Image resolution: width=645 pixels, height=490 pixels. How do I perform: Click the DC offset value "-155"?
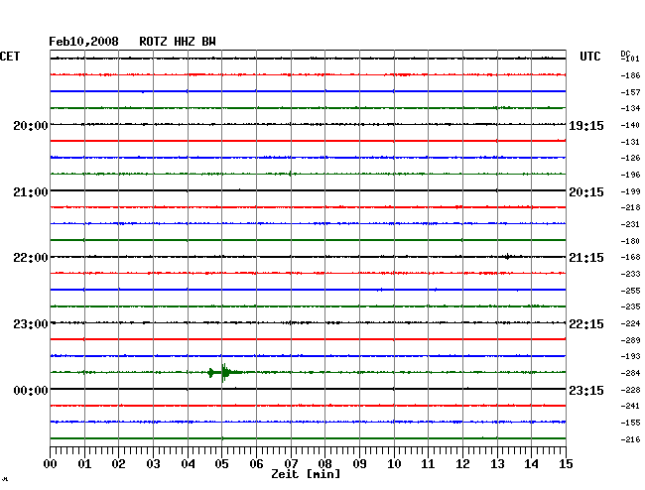pyautogui.click(x=630, y=423)
